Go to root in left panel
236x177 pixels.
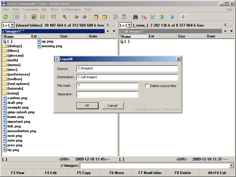click(108, 25)
